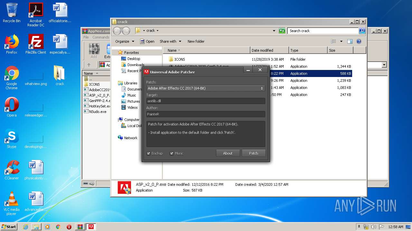Open Google Chrome desktop icon
412x231 pixels.
[12, 78]
